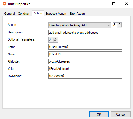
Task: Open the Error Action tab
Action: pos(77,14)
